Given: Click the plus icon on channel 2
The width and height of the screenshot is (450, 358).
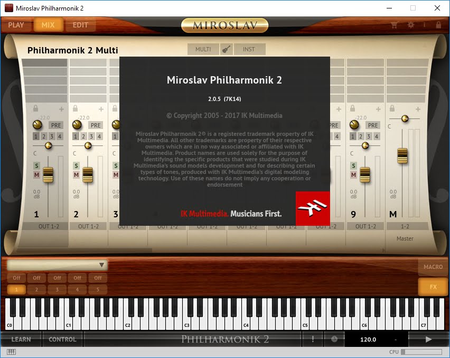Looking at the screenshot, I should (101, 109).
